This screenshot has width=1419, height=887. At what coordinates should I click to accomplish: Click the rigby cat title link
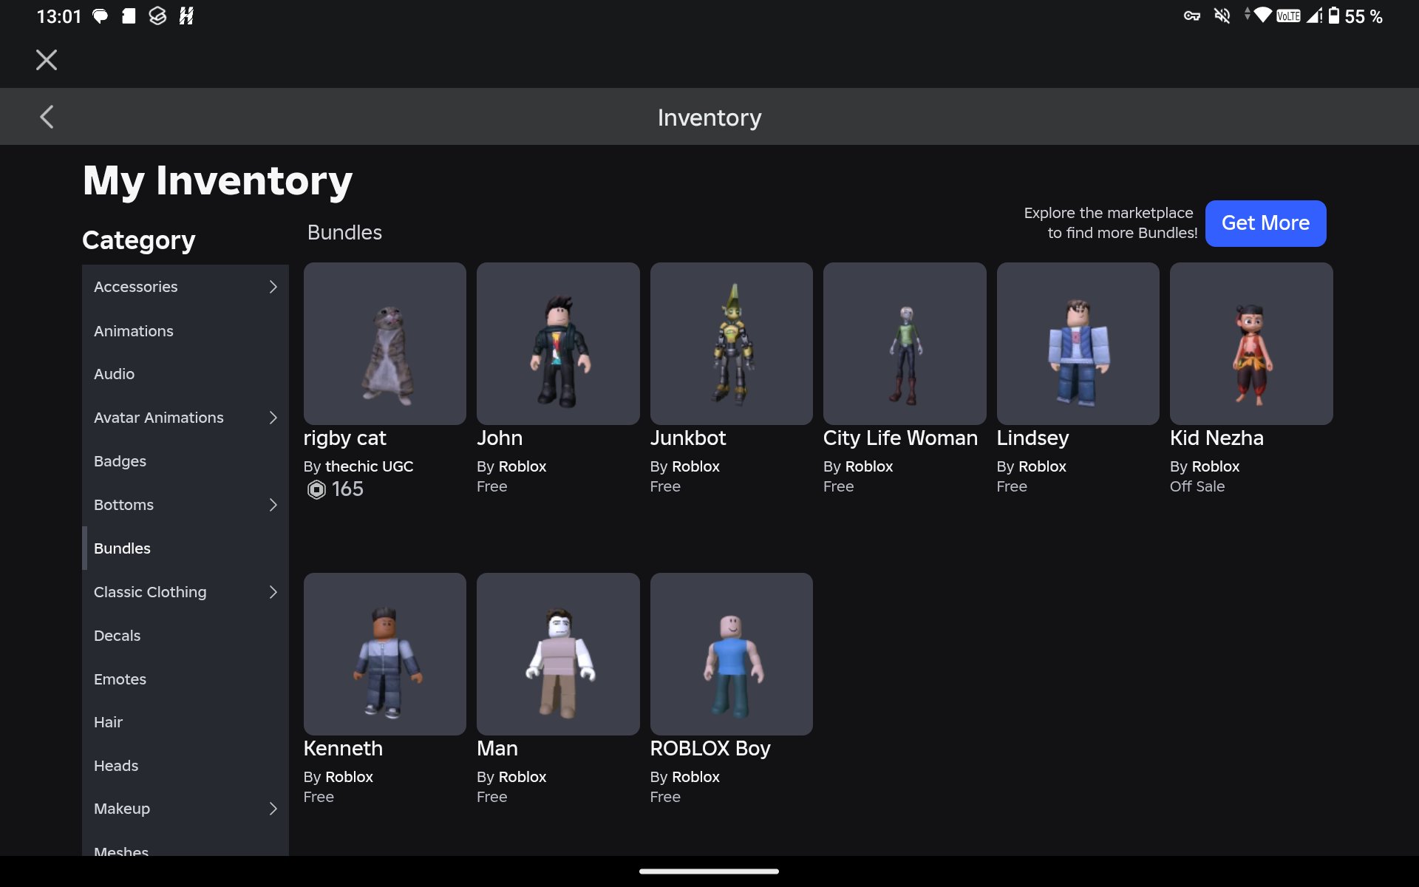[344, 438]
